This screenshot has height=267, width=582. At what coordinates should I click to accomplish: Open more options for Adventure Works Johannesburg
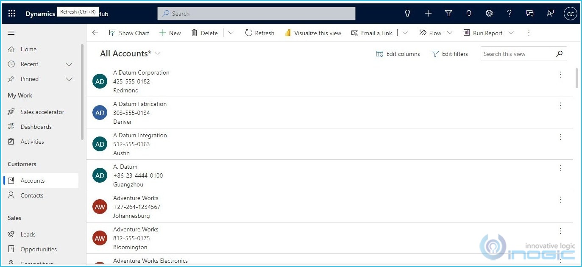pyautogui.click(x=560, y=200)
